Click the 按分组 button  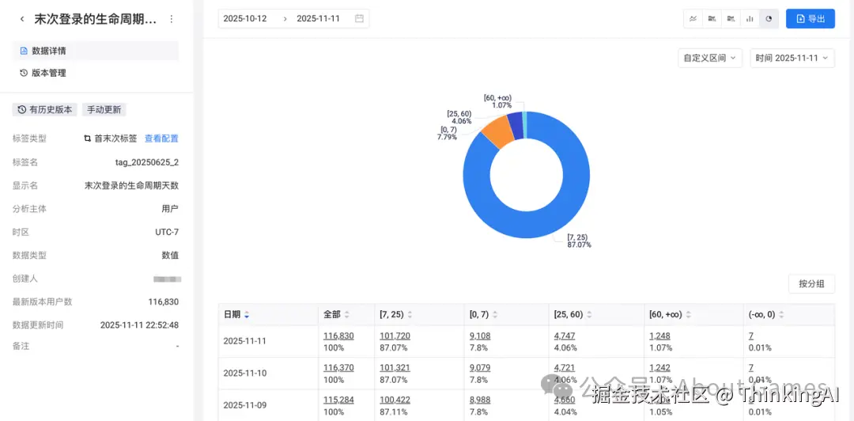click(811, 283)
